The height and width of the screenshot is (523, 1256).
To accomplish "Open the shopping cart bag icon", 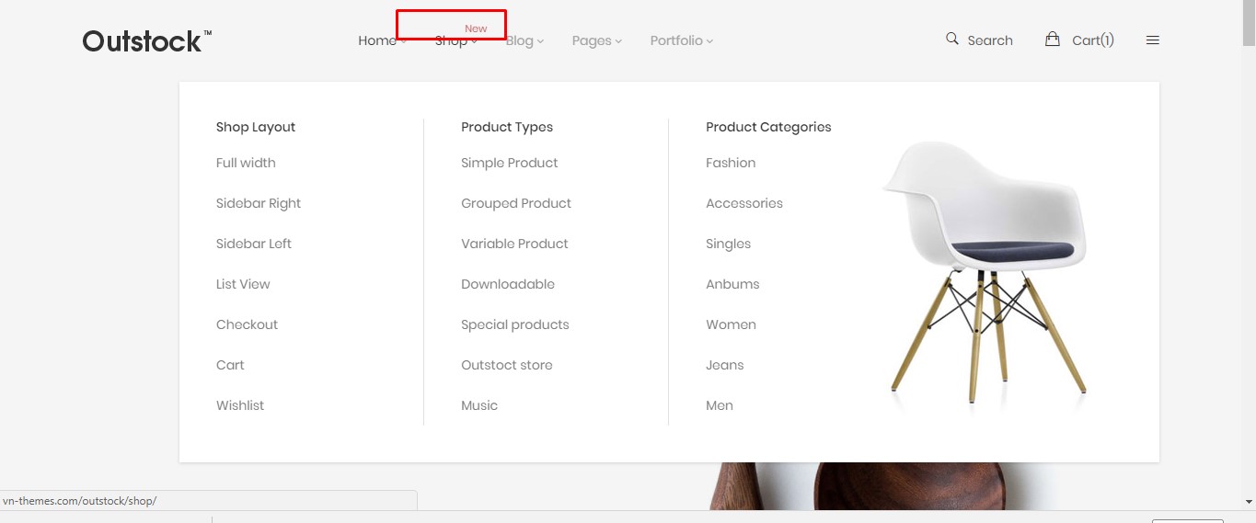I will point(1052,39).
